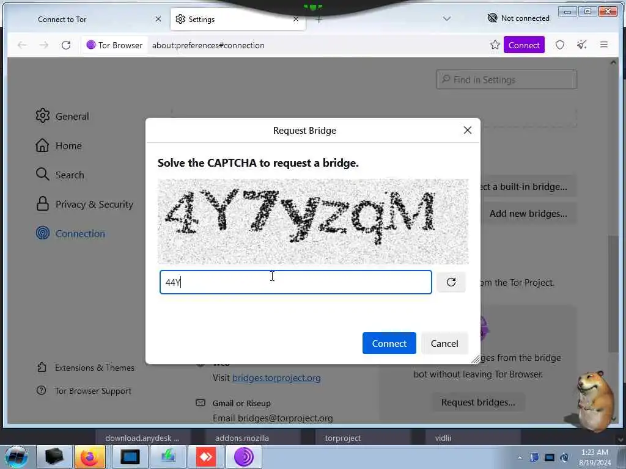Open the list all tabs chevron
626x469 pixels.
point(447,19)
